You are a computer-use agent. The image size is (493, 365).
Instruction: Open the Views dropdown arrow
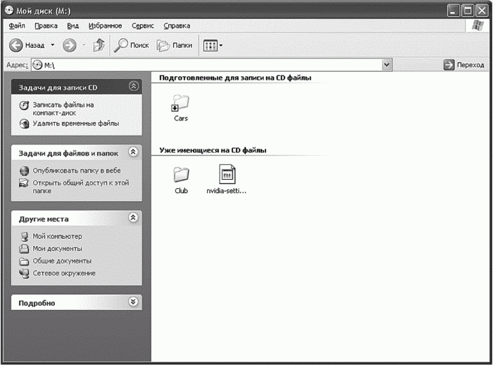tap(221, 46)
